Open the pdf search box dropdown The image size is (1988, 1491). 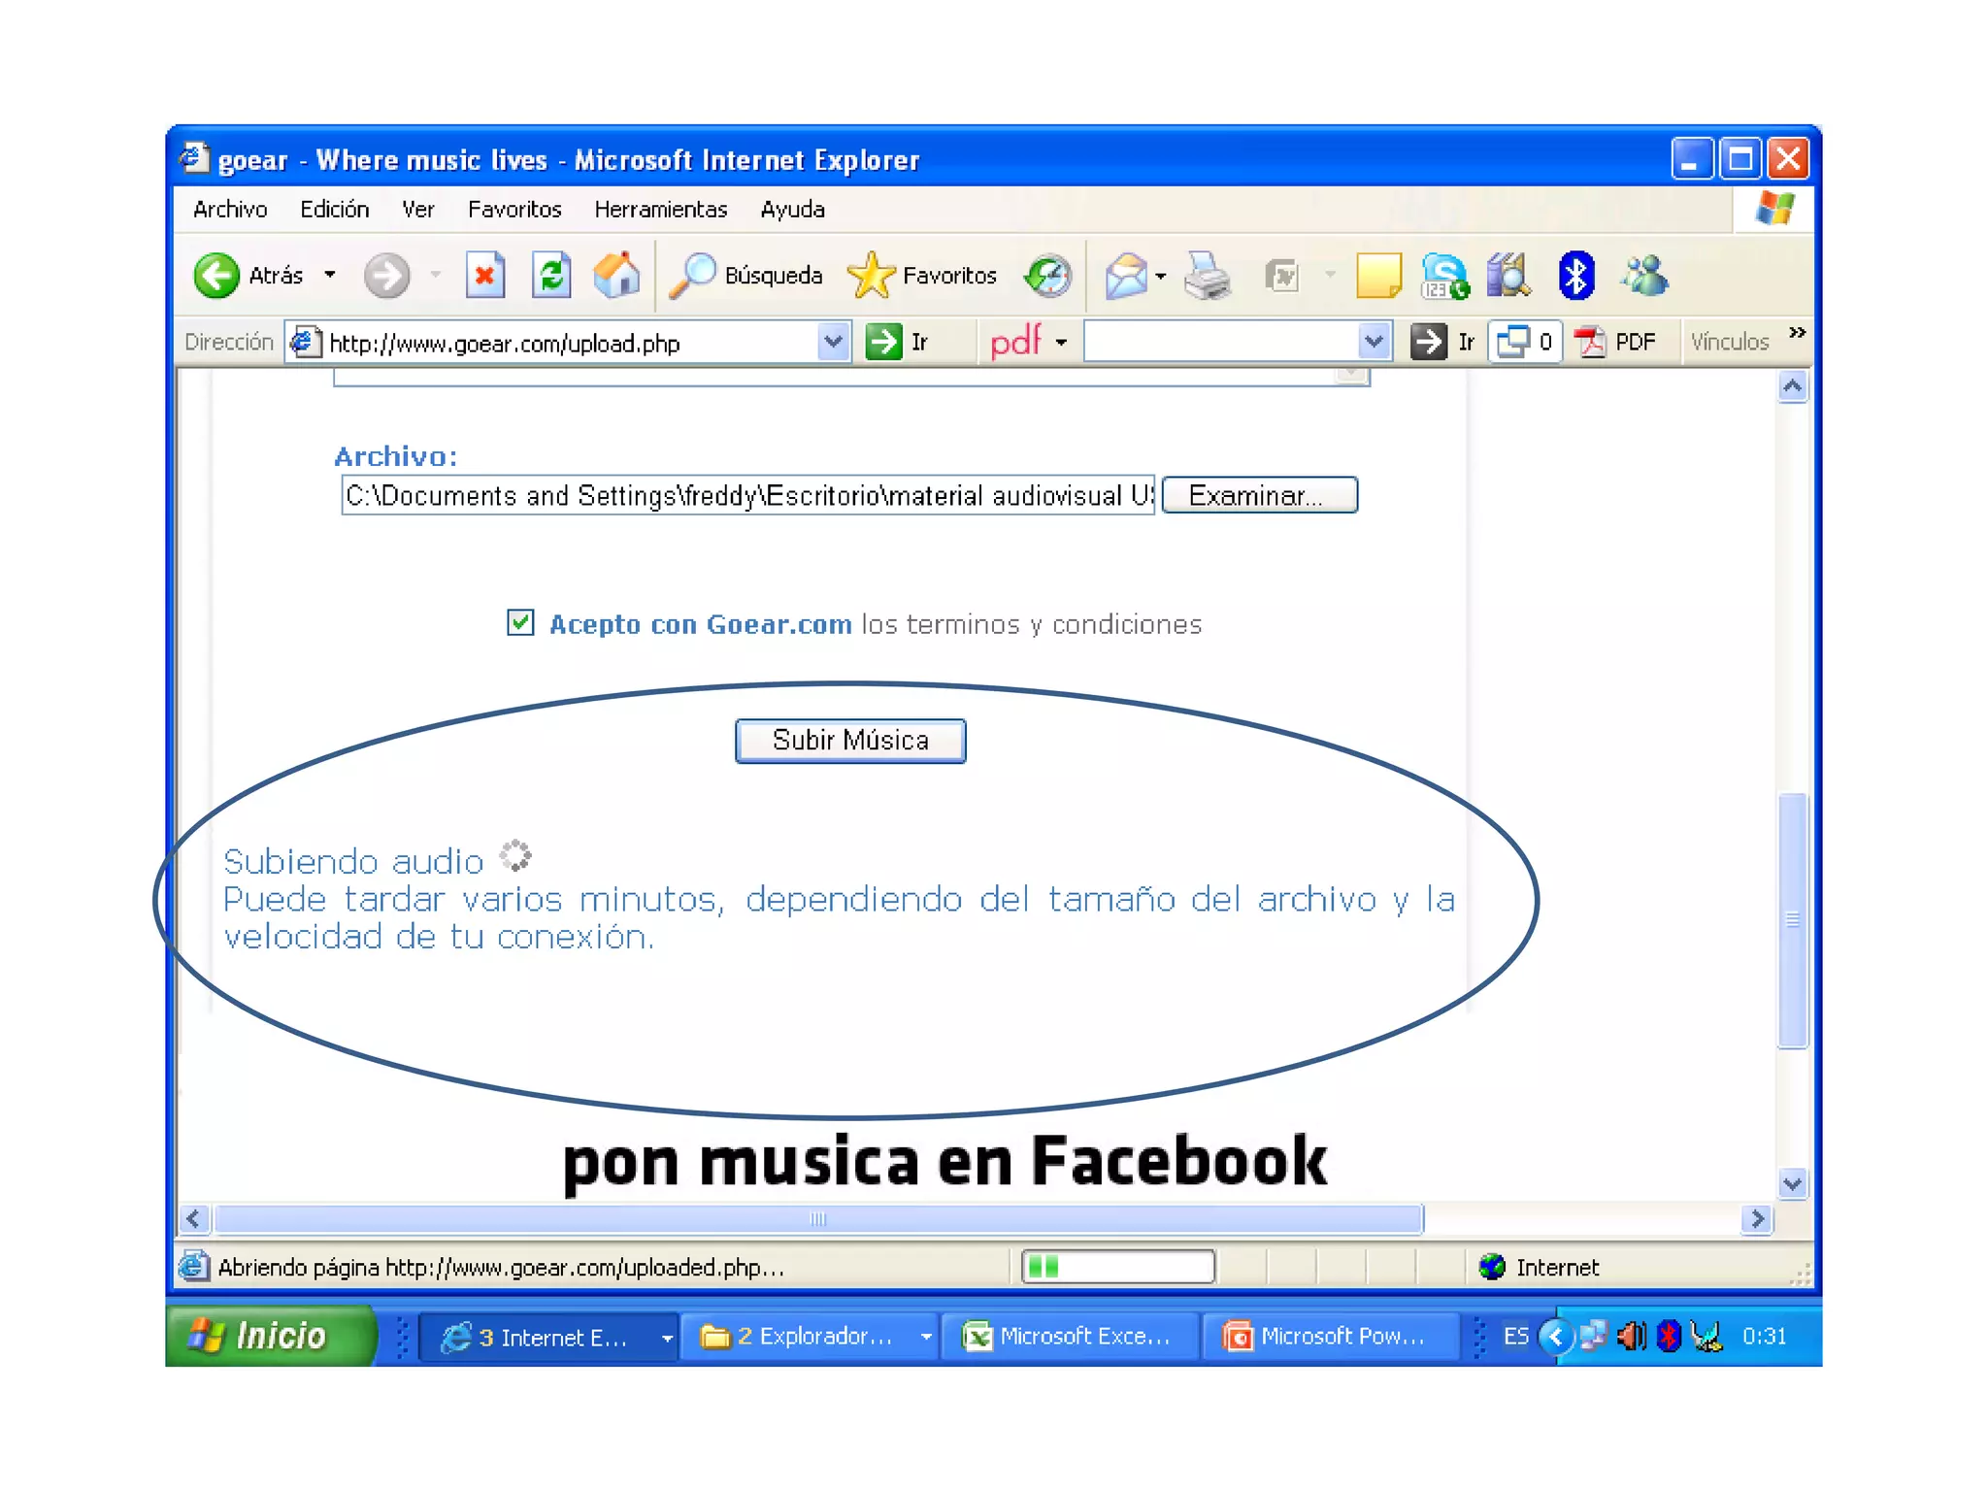tap(1373, 342)
